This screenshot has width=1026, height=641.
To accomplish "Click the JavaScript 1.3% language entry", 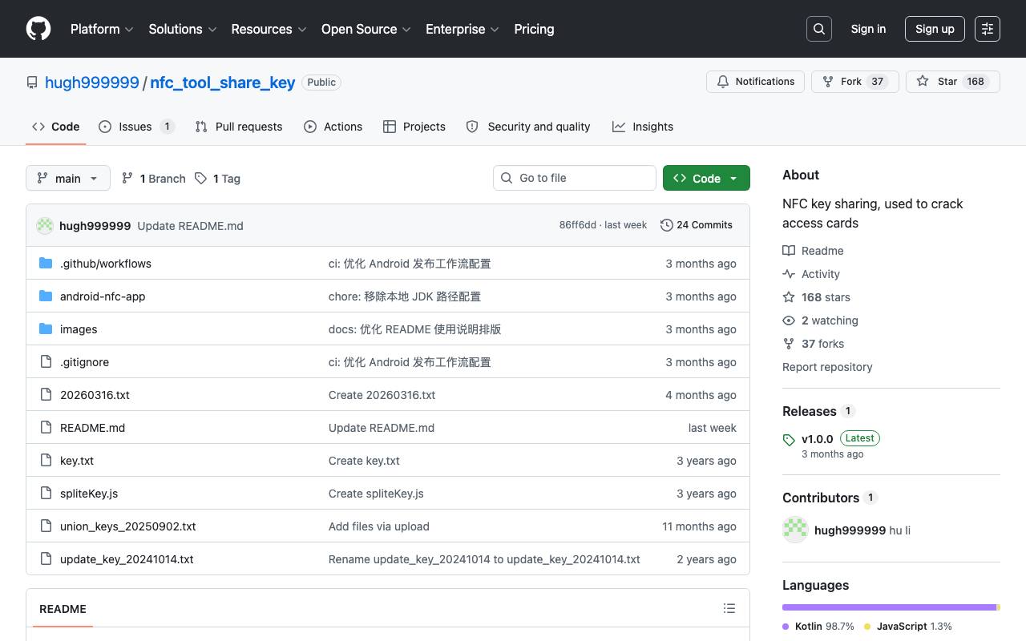I will (x=908, y=627).
